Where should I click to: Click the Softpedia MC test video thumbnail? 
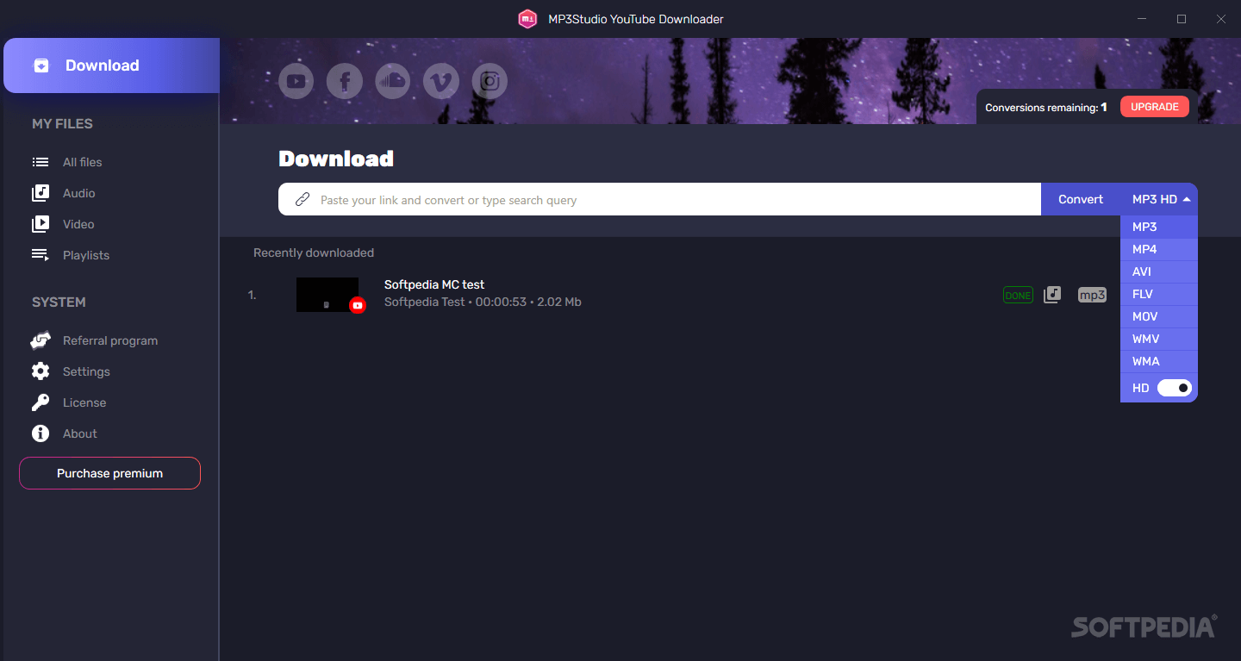coord(327,295)
